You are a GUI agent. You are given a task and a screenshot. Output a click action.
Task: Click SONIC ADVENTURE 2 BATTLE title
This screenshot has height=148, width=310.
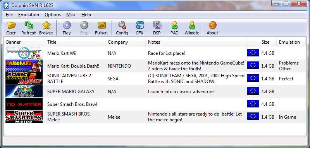pos(69,78)
